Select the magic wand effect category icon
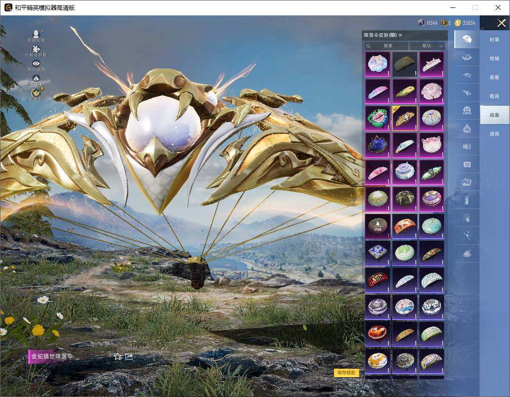This screenshot has width=510, height=397. [467, 236]
